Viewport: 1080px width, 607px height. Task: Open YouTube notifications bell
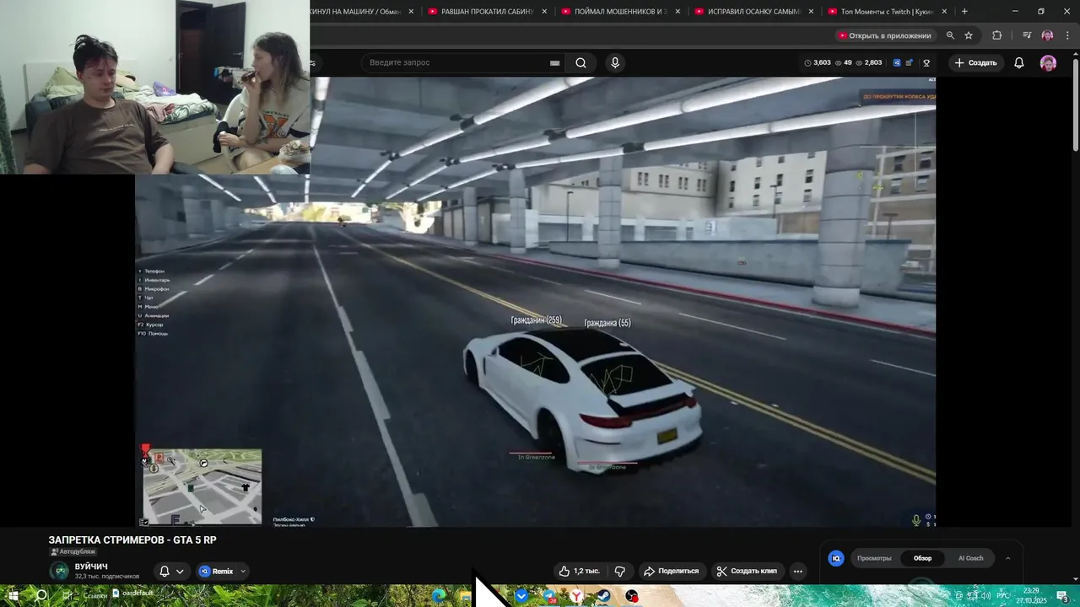coord(1019,62)
